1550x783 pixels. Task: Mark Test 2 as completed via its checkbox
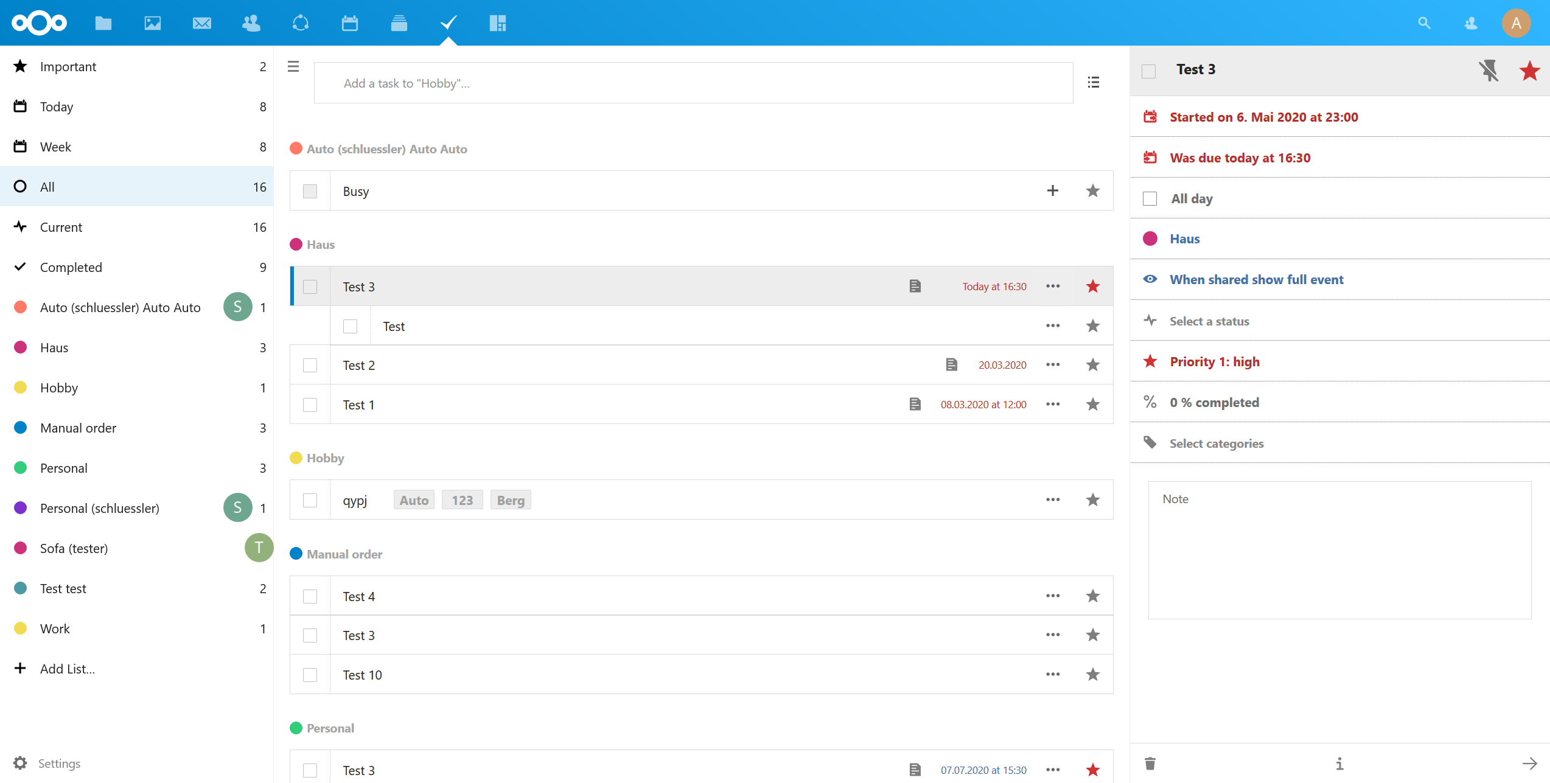[x=310, y=365]
